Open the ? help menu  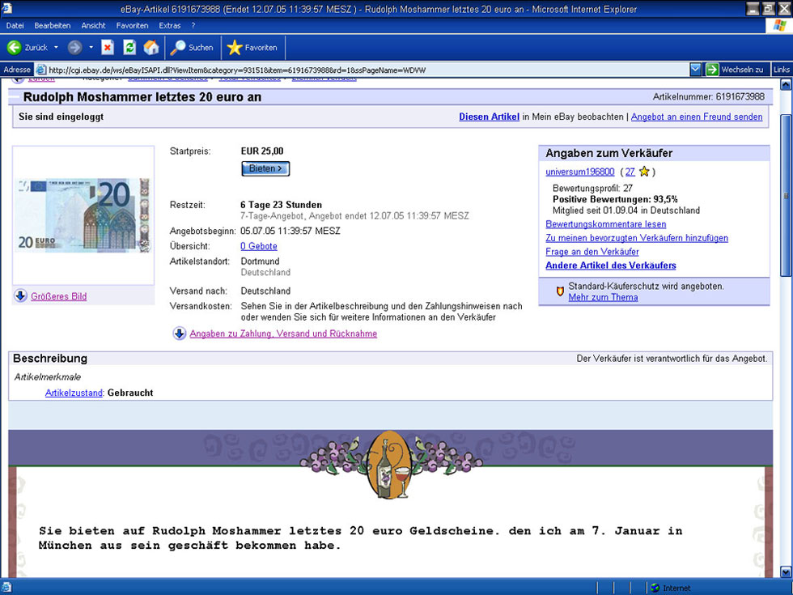click(x=193, y=25)
